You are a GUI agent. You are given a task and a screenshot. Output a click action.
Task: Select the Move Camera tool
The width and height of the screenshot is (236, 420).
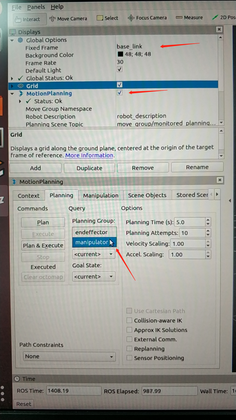pos(68,19)
